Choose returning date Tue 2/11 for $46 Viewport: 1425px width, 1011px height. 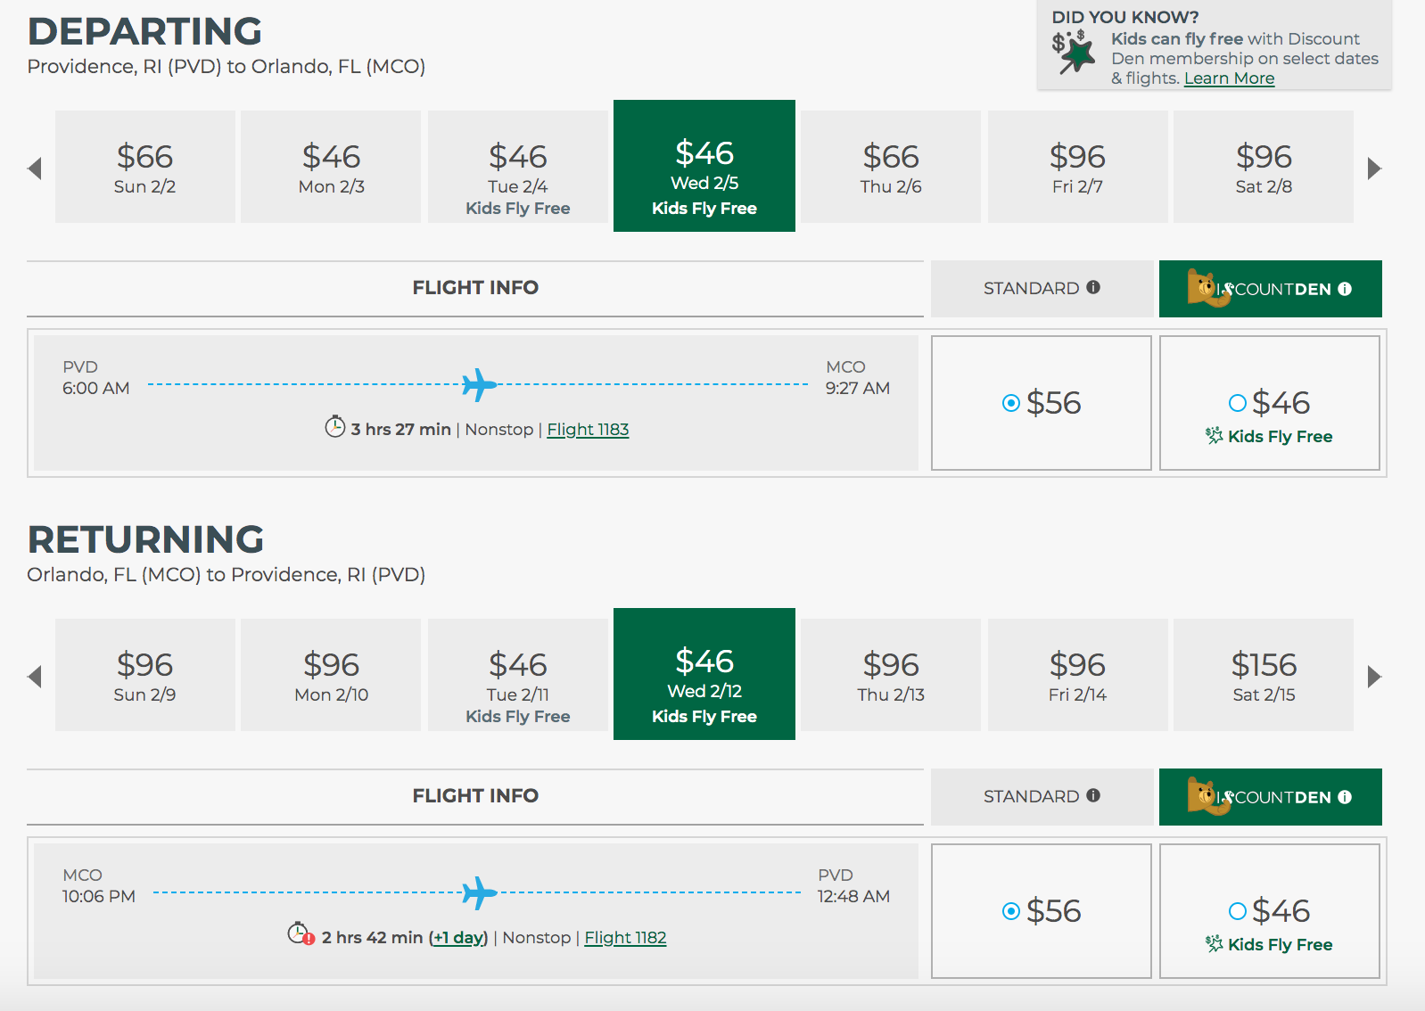click(x=517, y=675)
